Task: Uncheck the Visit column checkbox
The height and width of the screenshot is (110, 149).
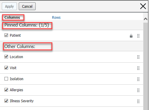Action: click(x=6, y=68)
